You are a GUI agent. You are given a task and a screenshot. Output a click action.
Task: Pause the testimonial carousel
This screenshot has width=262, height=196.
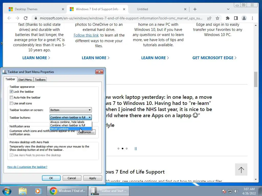[136, 149]
